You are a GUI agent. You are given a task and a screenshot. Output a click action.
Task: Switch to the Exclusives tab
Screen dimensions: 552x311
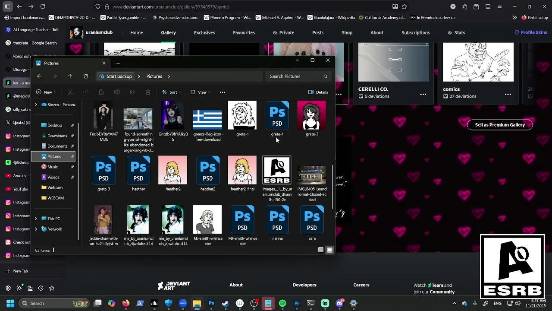pyautogui.click(x=204, y=32)
